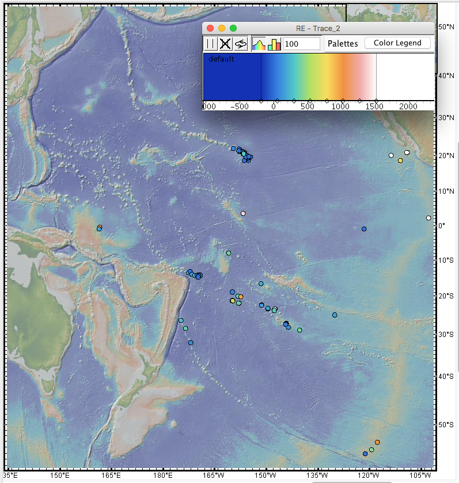Select the orange data point near 55°S
The image size is (459, 483).
coord(377,442)
